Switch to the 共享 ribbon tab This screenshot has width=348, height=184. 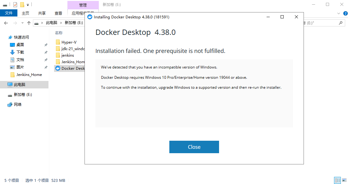[42, 13]
